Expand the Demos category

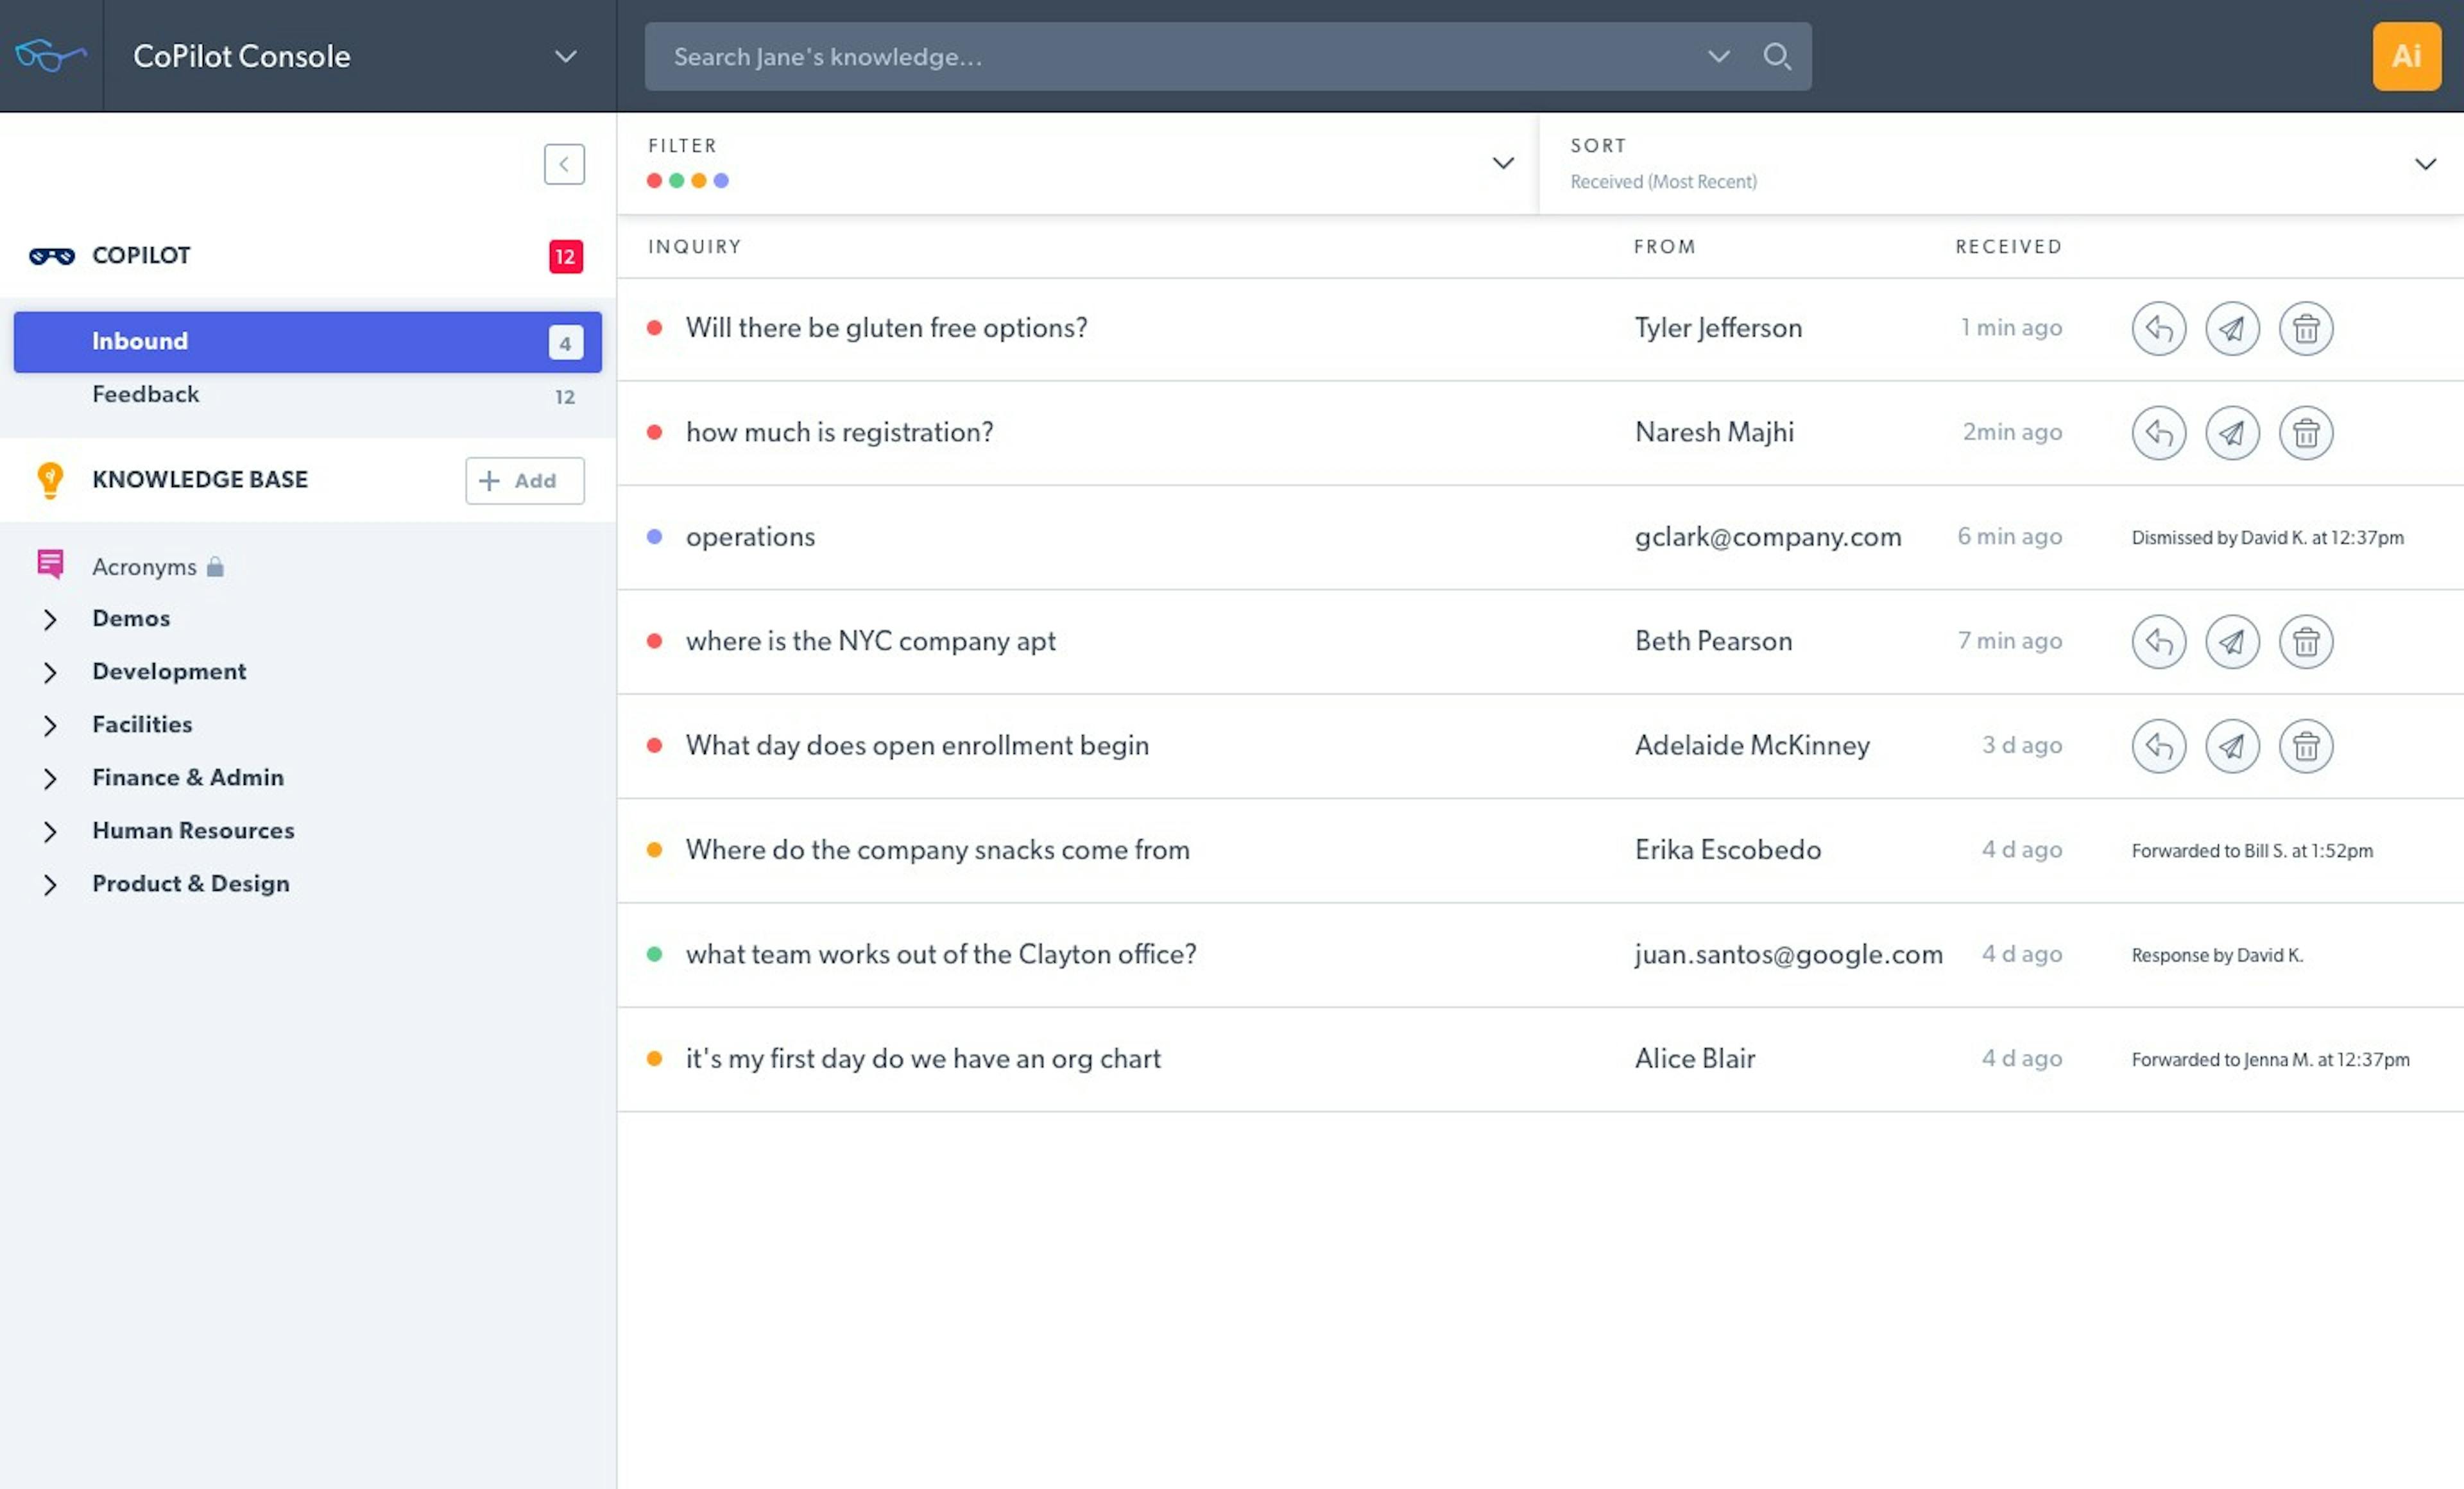(50, 619)
